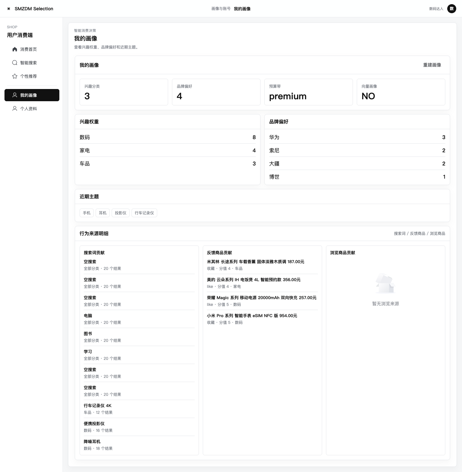Click the empty box illustration in 浏览商品贡献

(385, 283)
